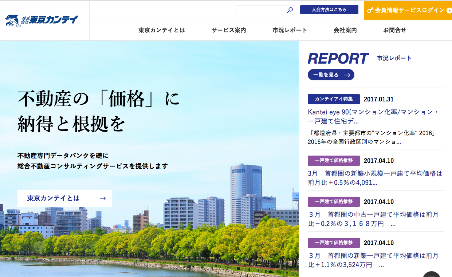This screenshot has width=452, height=277.
Task: Click the 入会方法はこちら button
Action: click(x=329, y=9)
